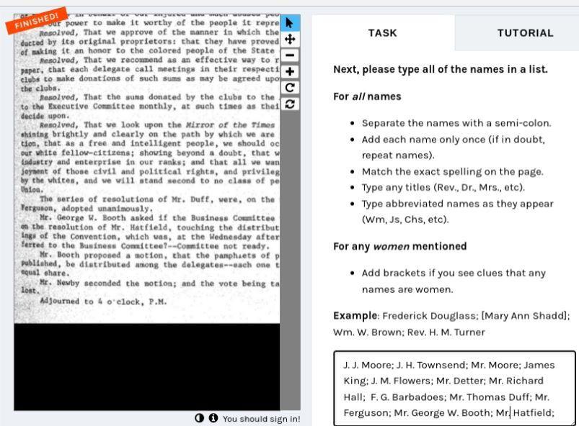Image resolution: width=579 pixels, height=426 pixels.
Task: Click the 'Next, please type all of the names' heading
Action: tap(440, 69)
